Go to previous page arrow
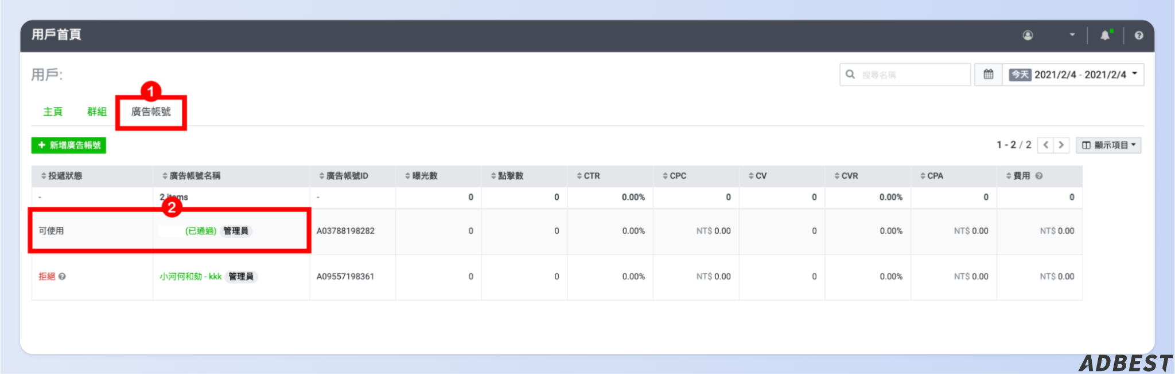The image size is (1175, 374). [1046, 145]
